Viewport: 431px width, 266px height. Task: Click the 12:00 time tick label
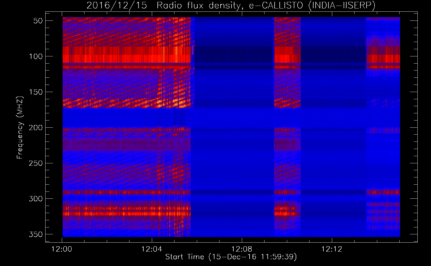pos(62,249)
